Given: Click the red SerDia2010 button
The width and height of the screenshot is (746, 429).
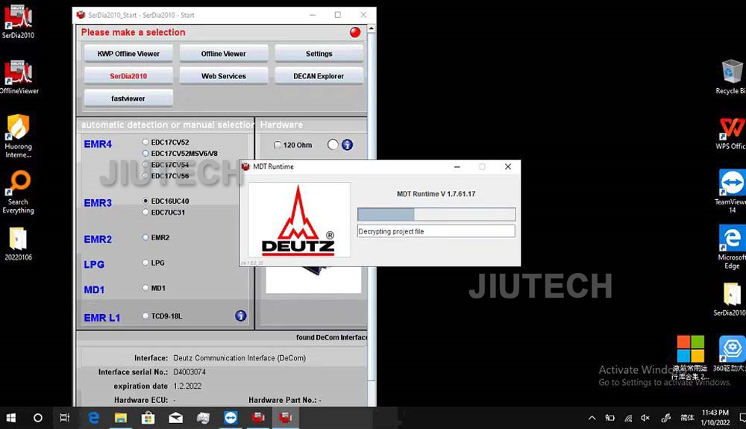Looking at the screenshot, I should coord(128,76).
